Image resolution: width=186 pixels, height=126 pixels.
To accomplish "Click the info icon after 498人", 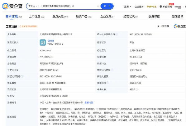I will tap(137, 89).
